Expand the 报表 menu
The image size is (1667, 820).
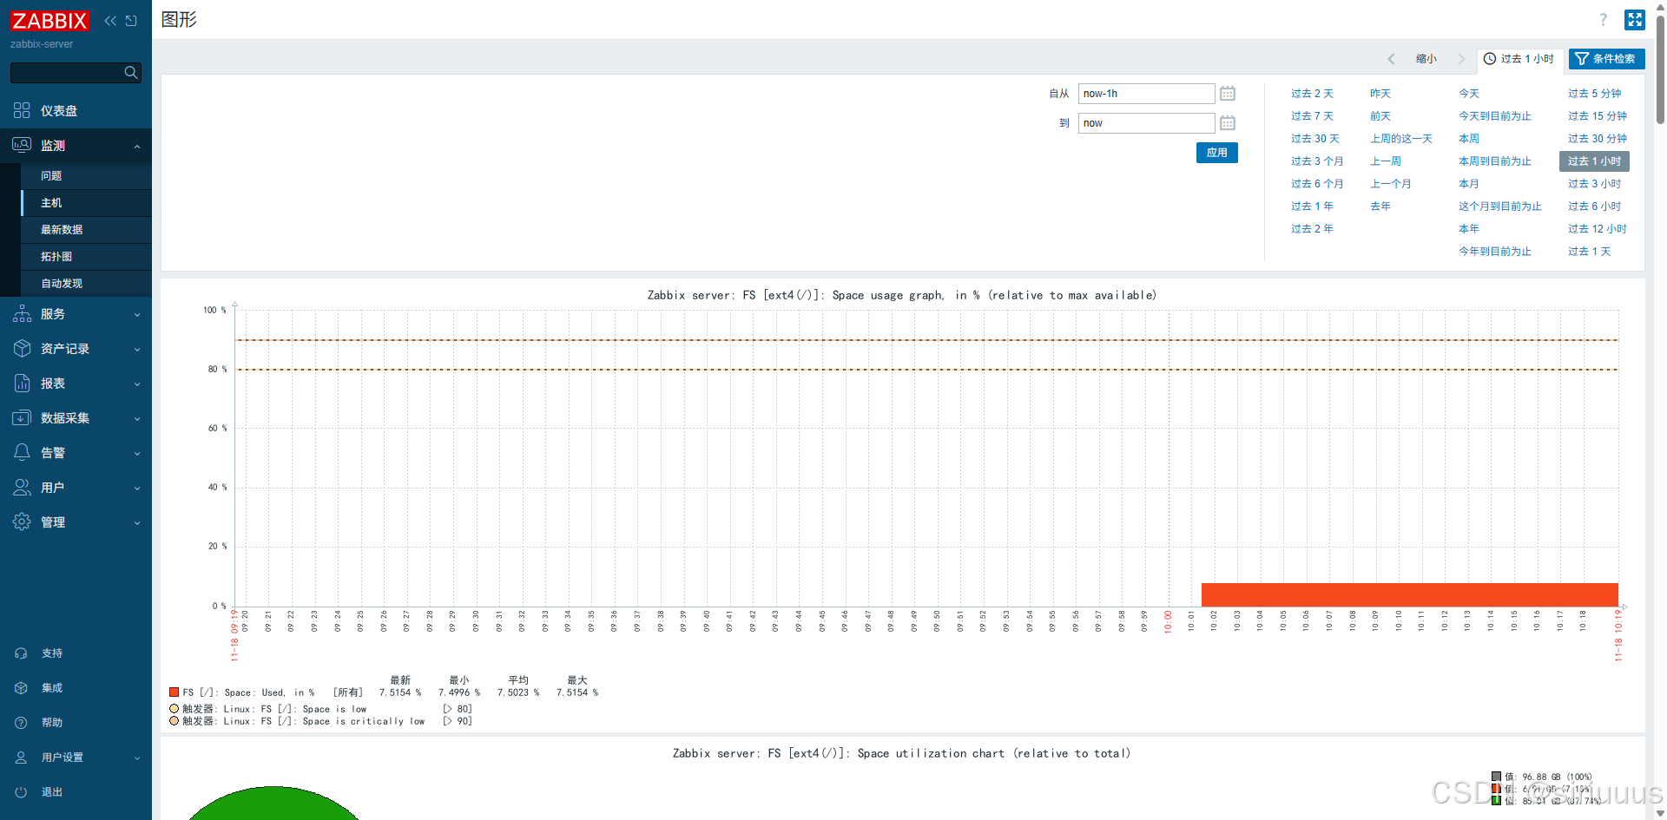(x=76, y=384)
